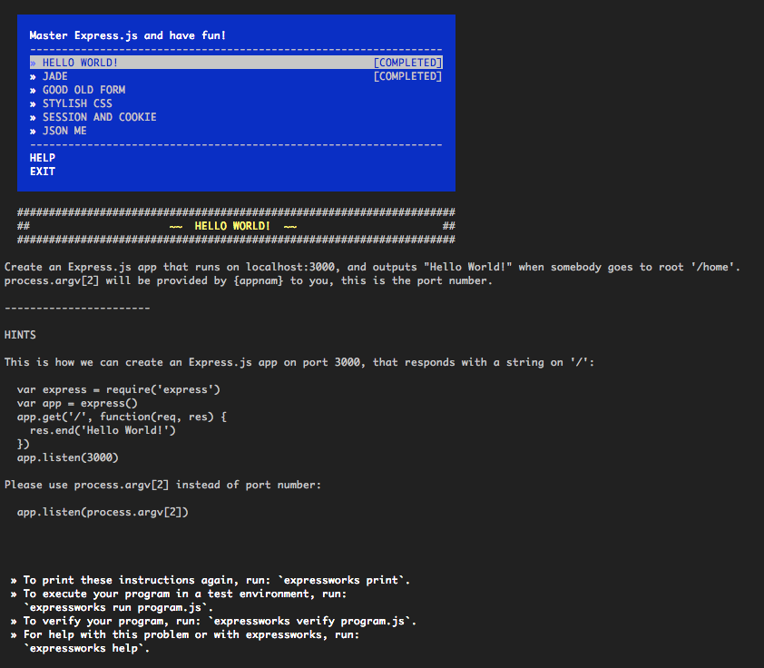Click the app.listen(process.argv[2]) code line
The width and height of the screenshot is (764, 668).
pyautogui.click(x=103, y=512)
